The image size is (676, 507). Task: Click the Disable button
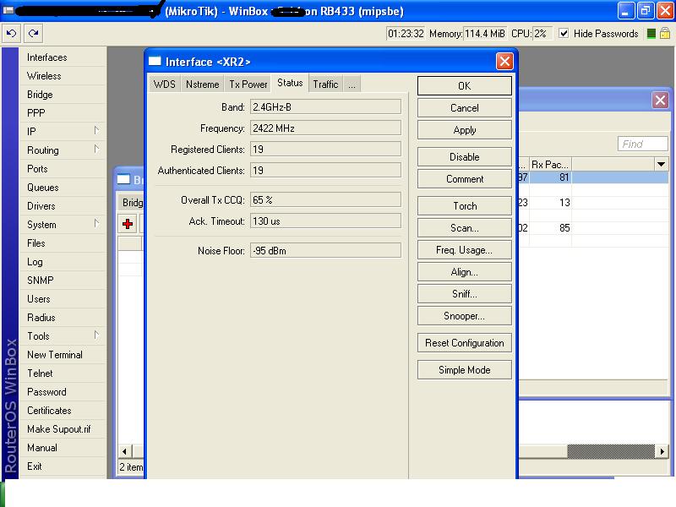(x=464, y=157)
